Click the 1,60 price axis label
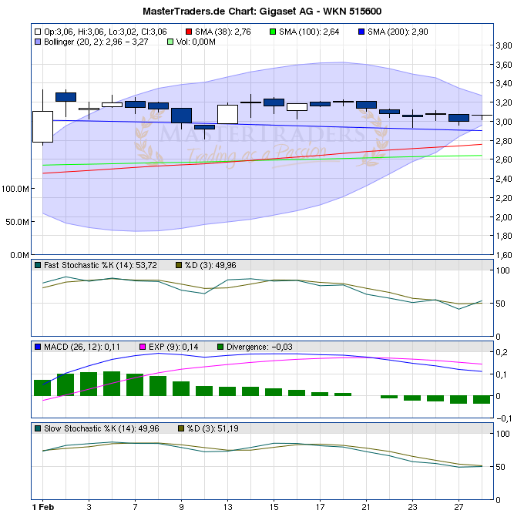Image resolution: width=524 pixels, height=527 pixels. click(x=504, y=255)
